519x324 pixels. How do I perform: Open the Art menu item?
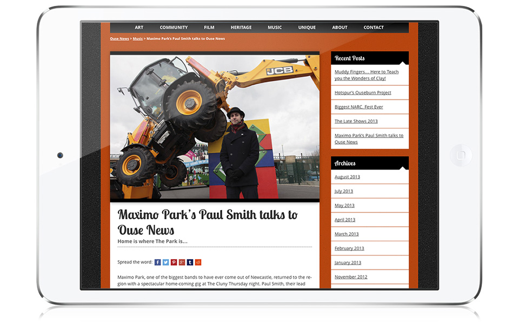click(139, 28)
